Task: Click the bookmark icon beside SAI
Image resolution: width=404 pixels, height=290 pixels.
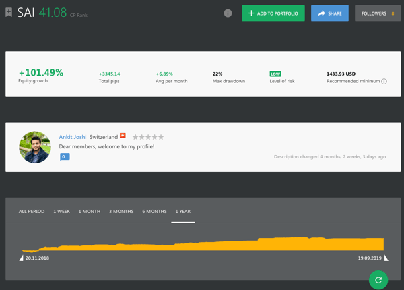Action: coord(9,13)
